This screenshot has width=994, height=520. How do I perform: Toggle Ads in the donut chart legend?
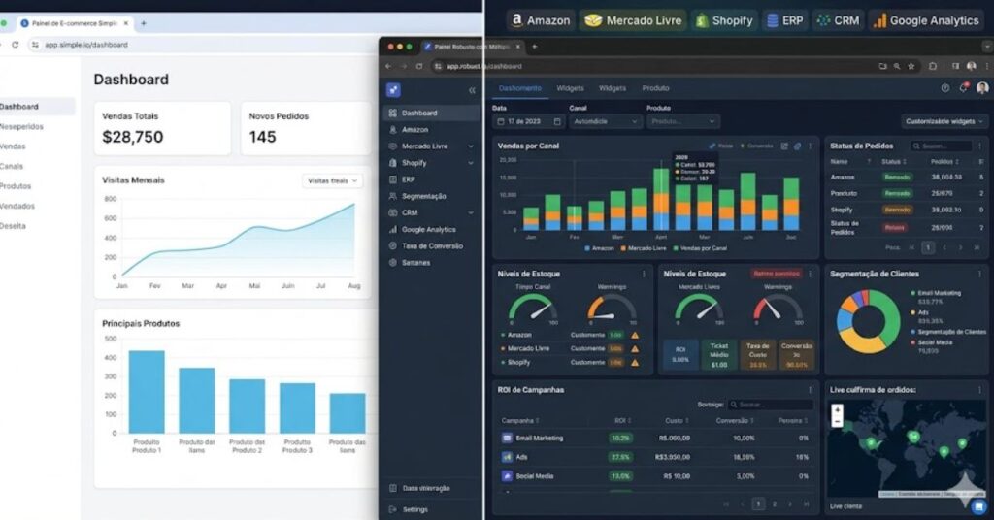[919, 312]
